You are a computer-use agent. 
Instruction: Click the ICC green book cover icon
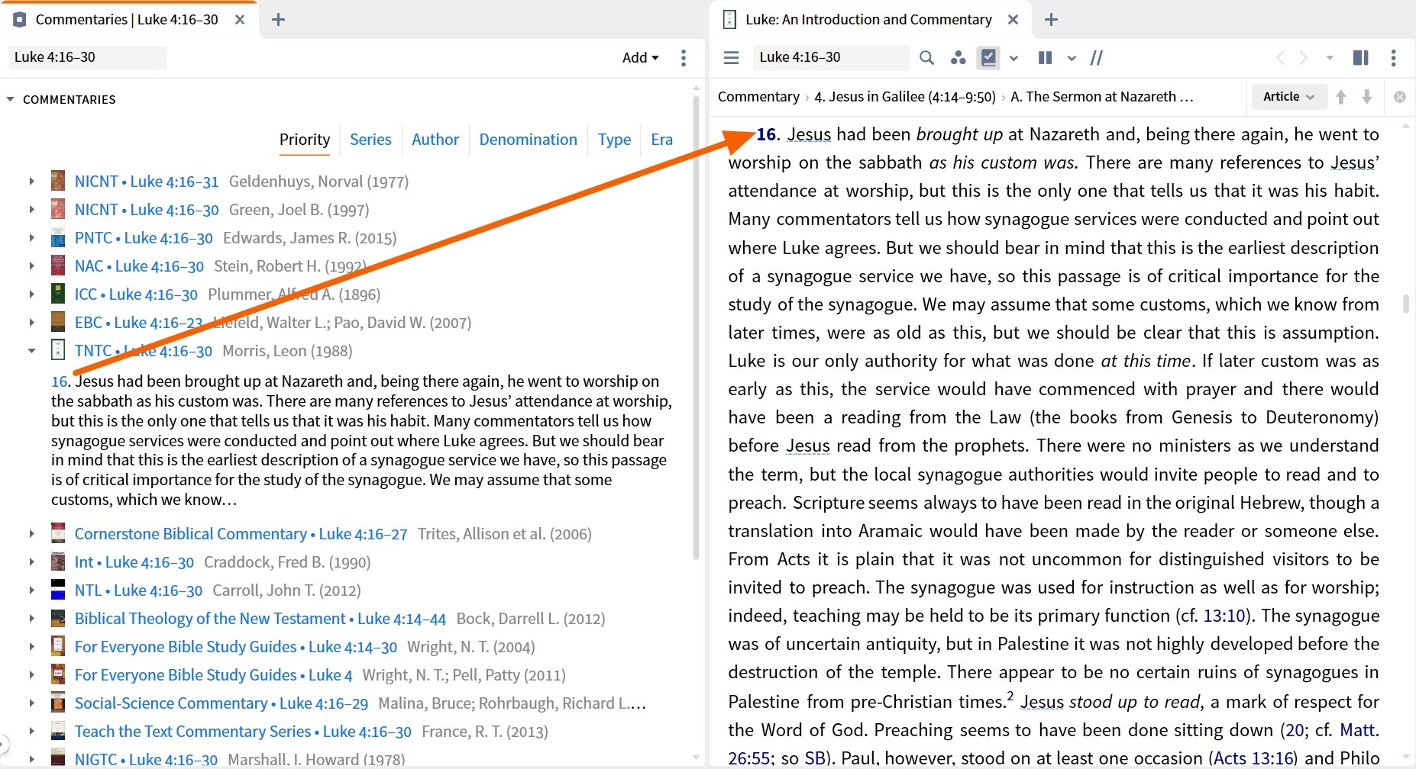click(58, 294)
